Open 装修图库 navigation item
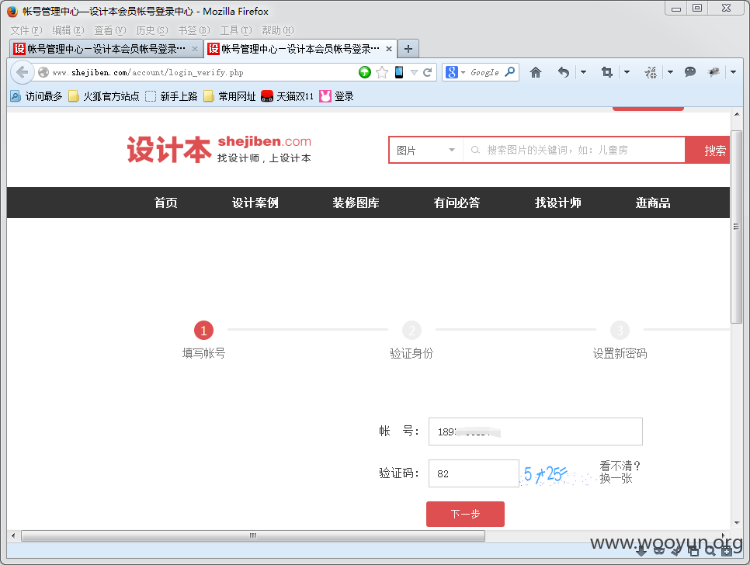The height and width of the screenshot is (565, 750). coord(356,203)
